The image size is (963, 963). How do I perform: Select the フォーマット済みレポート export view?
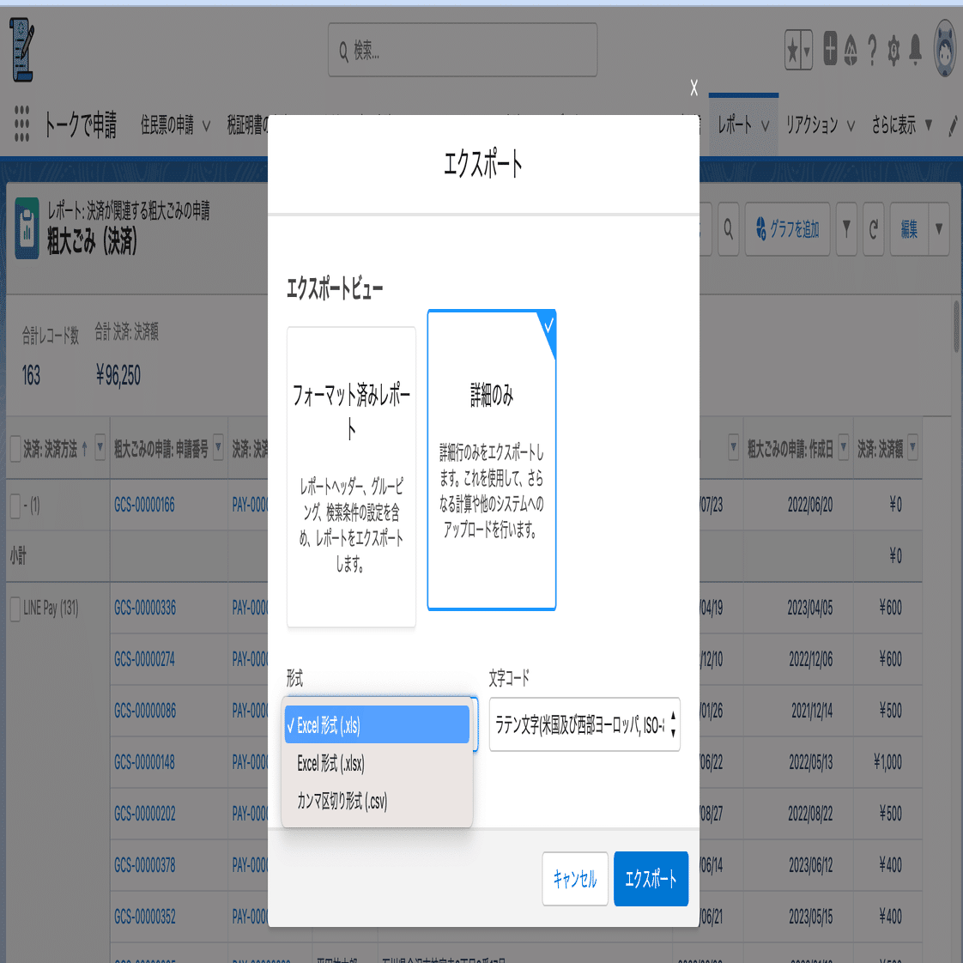tap(351, 476)
